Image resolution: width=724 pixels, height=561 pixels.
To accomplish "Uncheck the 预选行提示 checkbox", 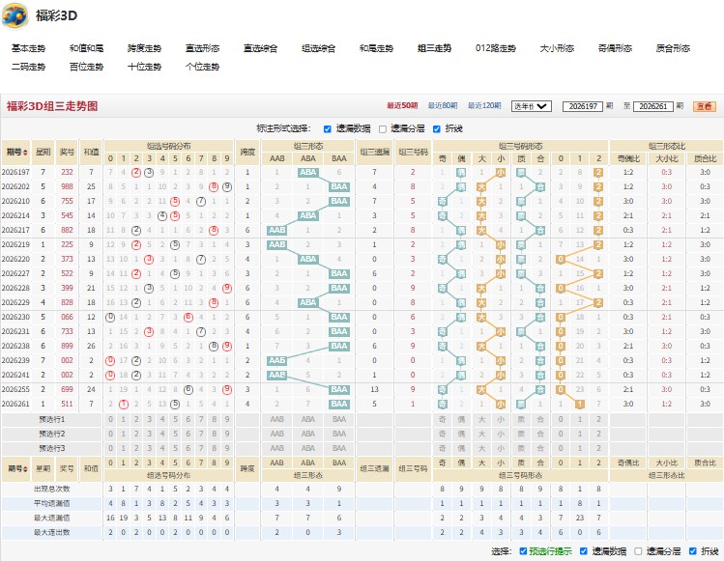I will [x=523, y=551].
